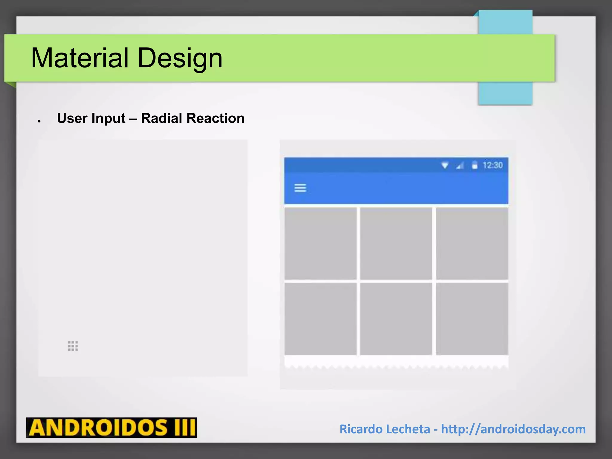Tap the battery icon in phone status bar
The image size is (612, 459).
(x=475, y=165)
